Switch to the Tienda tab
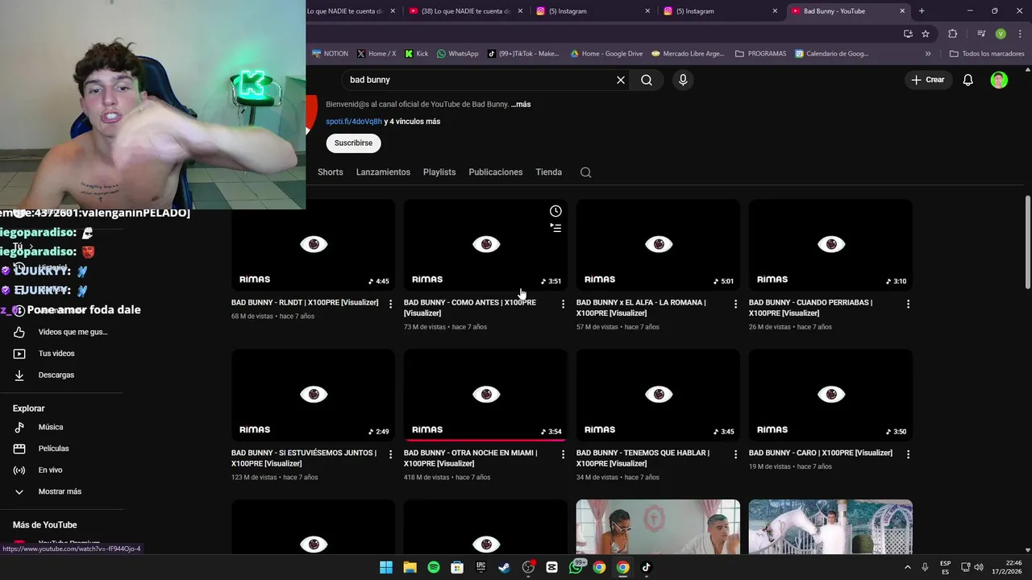1032x580 pixels. [549, 172]
